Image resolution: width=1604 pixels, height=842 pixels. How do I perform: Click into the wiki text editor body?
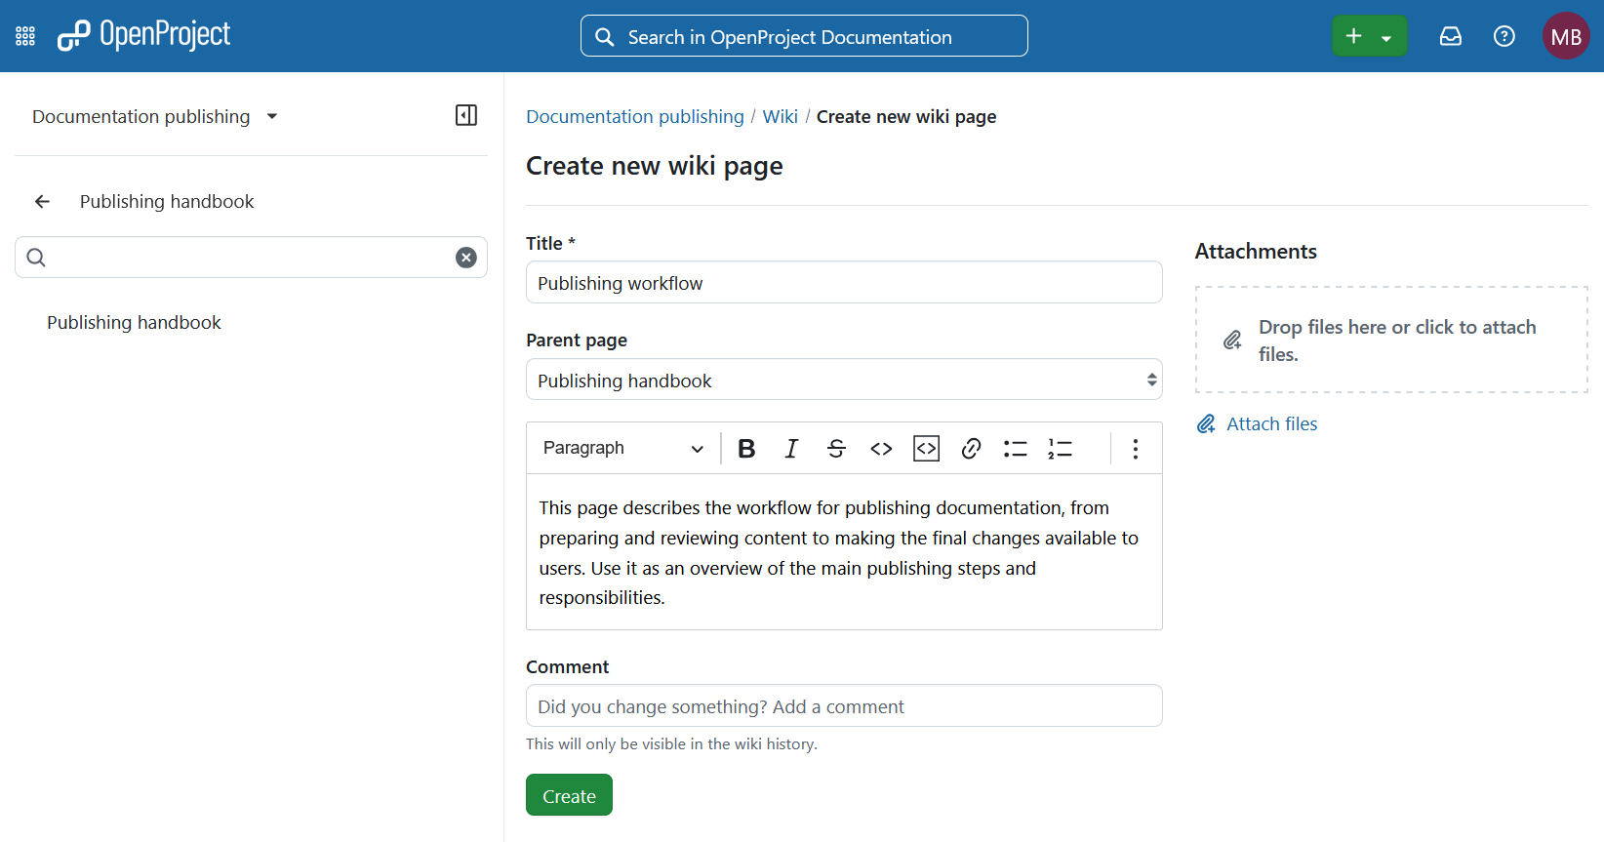click(x=844, y=552)
